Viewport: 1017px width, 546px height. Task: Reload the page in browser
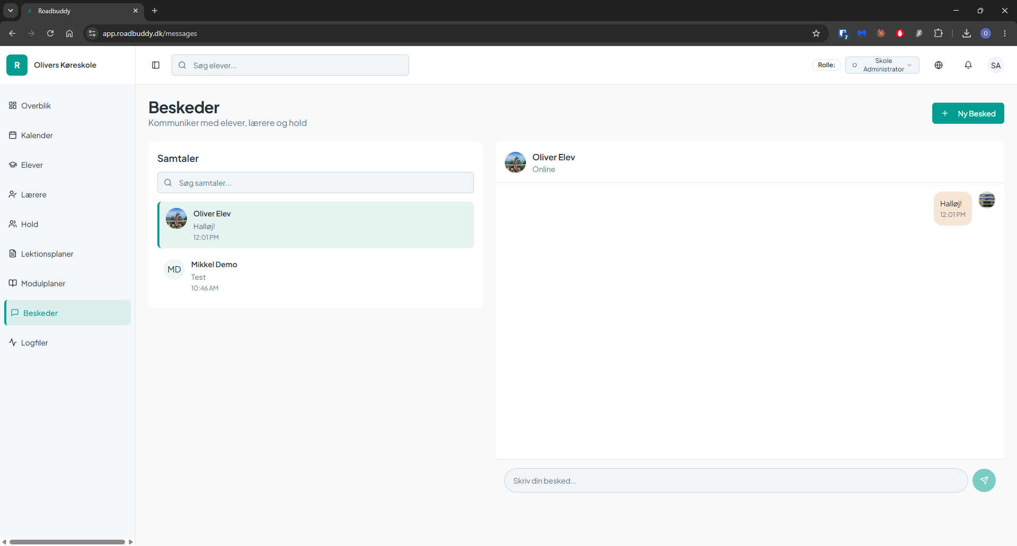click(x=50, y=33)
